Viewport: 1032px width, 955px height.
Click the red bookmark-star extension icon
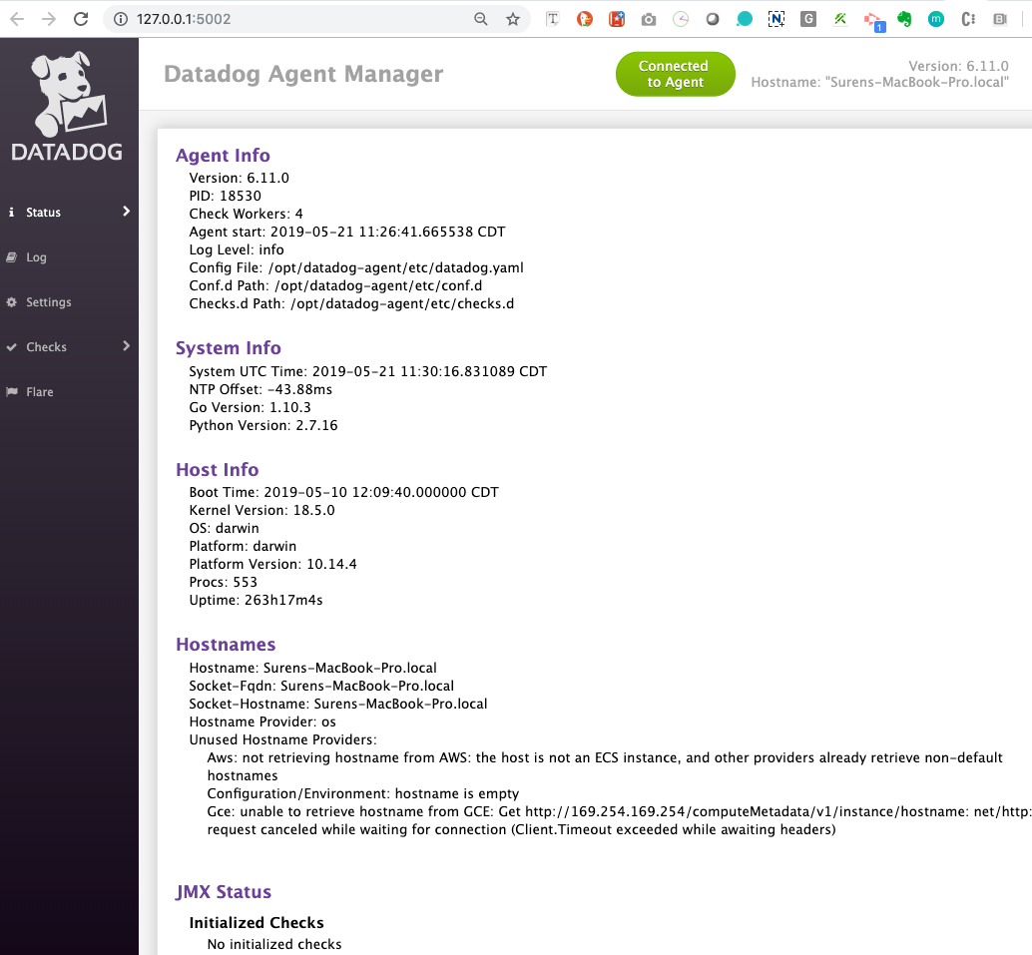[x=617, y=19]
